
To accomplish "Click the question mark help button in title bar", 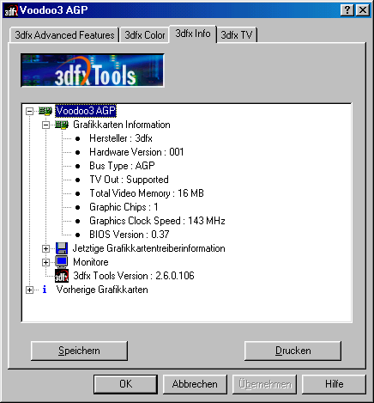I will pos(347,10).
